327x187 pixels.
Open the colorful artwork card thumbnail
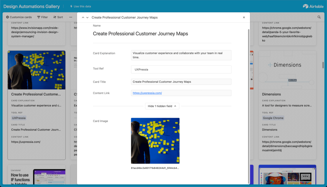click(x=287, y=175)
